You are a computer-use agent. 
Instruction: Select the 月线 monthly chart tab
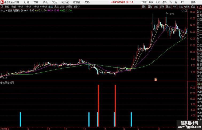tap(62, 7)
